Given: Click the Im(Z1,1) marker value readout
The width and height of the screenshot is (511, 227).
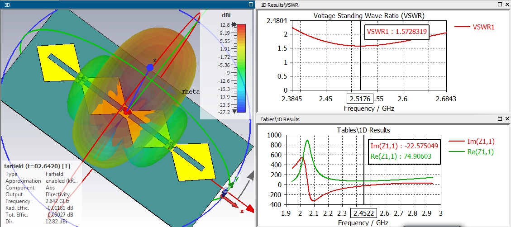Looking at the screenshot, I should pos(405,145).
